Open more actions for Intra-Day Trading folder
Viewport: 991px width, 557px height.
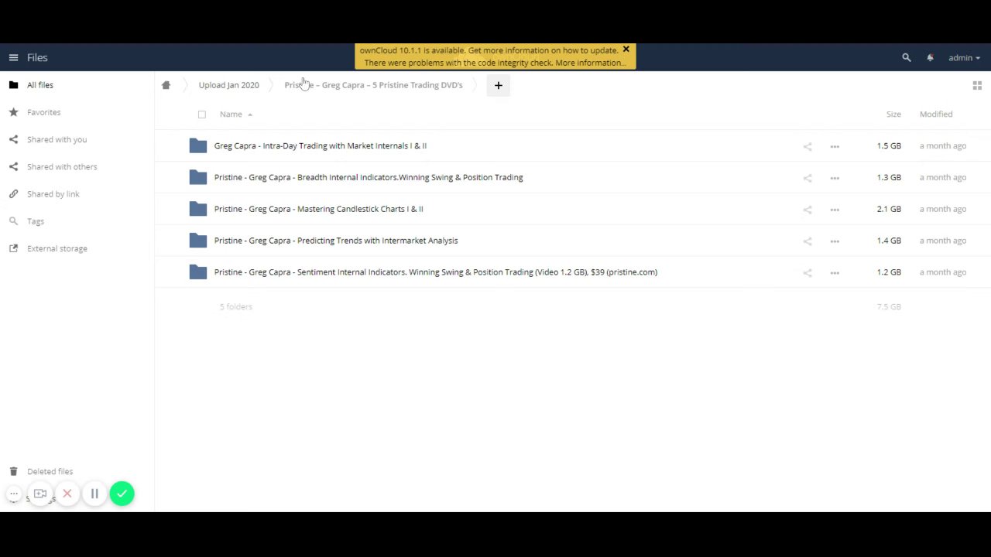click(835, 146)
